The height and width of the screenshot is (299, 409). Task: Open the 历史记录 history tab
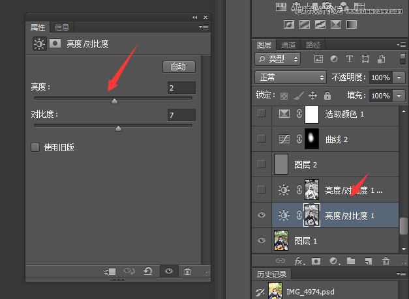(271, 274)
